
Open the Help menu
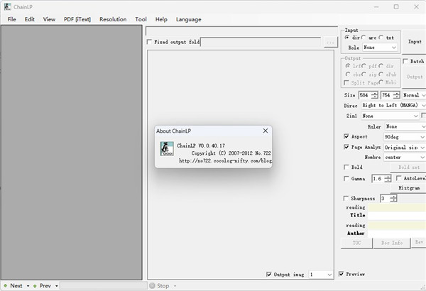click(x=161, y=19)
